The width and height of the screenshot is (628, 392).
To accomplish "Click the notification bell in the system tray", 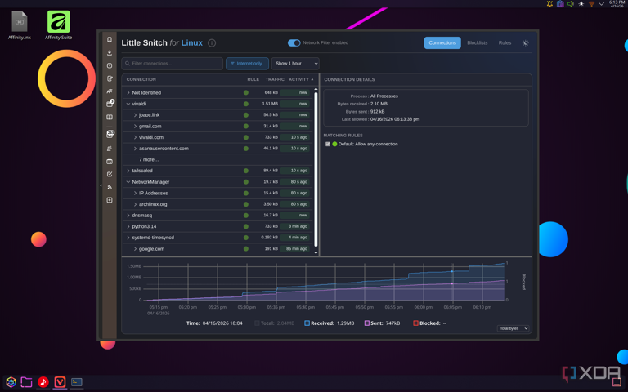I will point(549,3).
